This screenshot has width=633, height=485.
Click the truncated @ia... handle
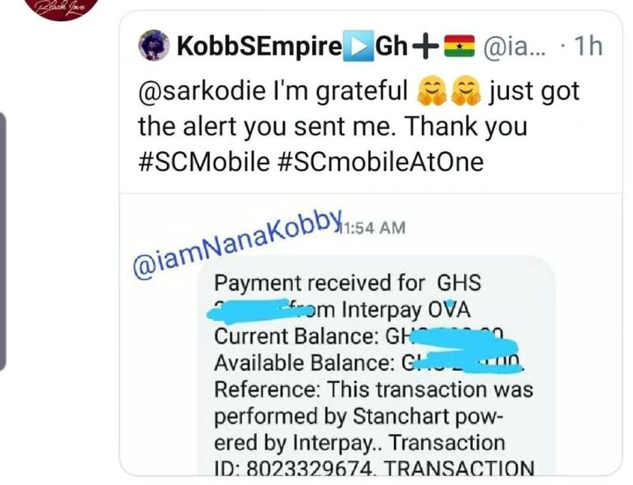[514, 47]
